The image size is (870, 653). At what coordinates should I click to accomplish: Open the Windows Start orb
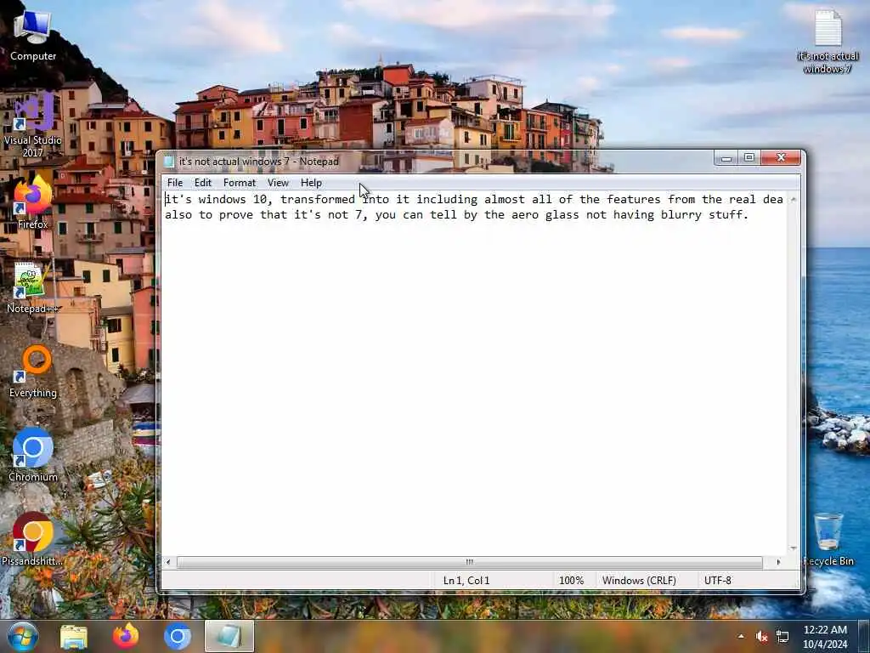(23, 636)
